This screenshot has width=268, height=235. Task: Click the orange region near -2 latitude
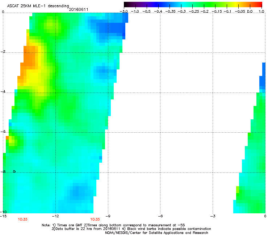29,57
